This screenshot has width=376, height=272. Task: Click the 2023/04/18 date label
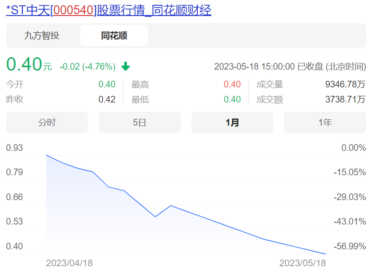(x=69, y=262)
